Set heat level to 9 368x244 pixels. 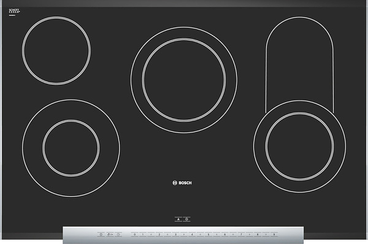click(274, 234)
